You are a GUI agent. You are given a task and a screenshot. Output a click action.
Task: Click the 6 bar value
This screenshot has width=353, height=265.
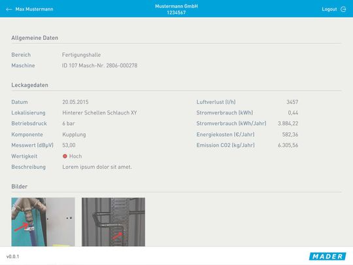coord(69,124)
